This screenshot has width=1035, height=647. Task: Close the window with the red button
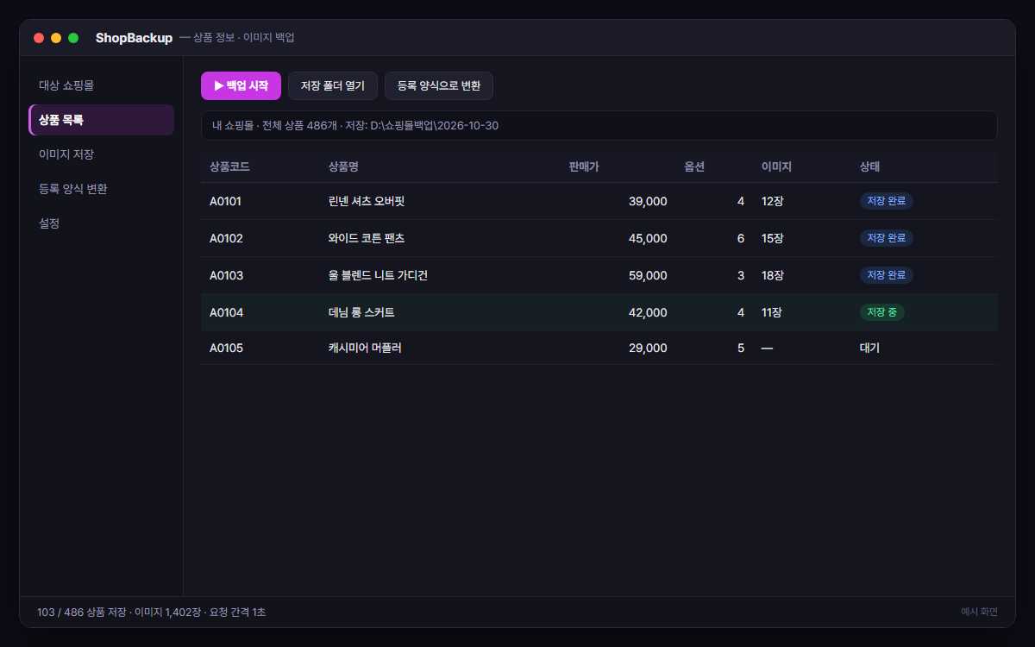pos(39,38)
